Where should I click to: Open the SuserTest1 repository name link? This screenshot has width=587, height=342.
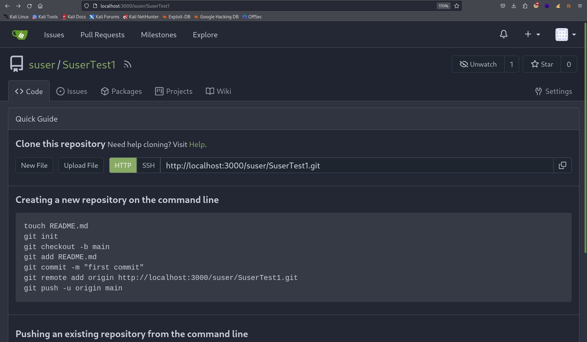coord(89,64)
